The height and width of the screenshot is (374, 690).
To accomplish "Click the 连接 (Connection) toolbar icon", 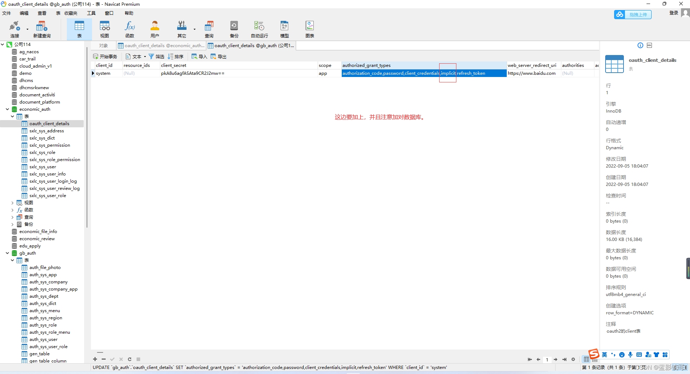I will pyautogui.click(x=14, y=29).
